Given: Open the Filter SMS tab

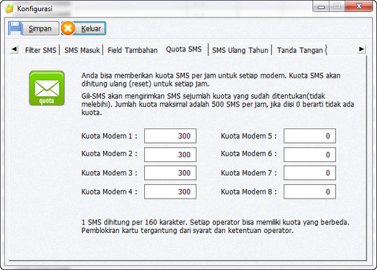Looking at the screenshot, I should point(41,50).
